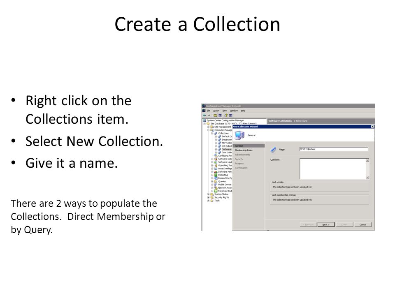The image size is (395, 296).
Task: Click the Software Collections pane header
Action: pos(321,121)
